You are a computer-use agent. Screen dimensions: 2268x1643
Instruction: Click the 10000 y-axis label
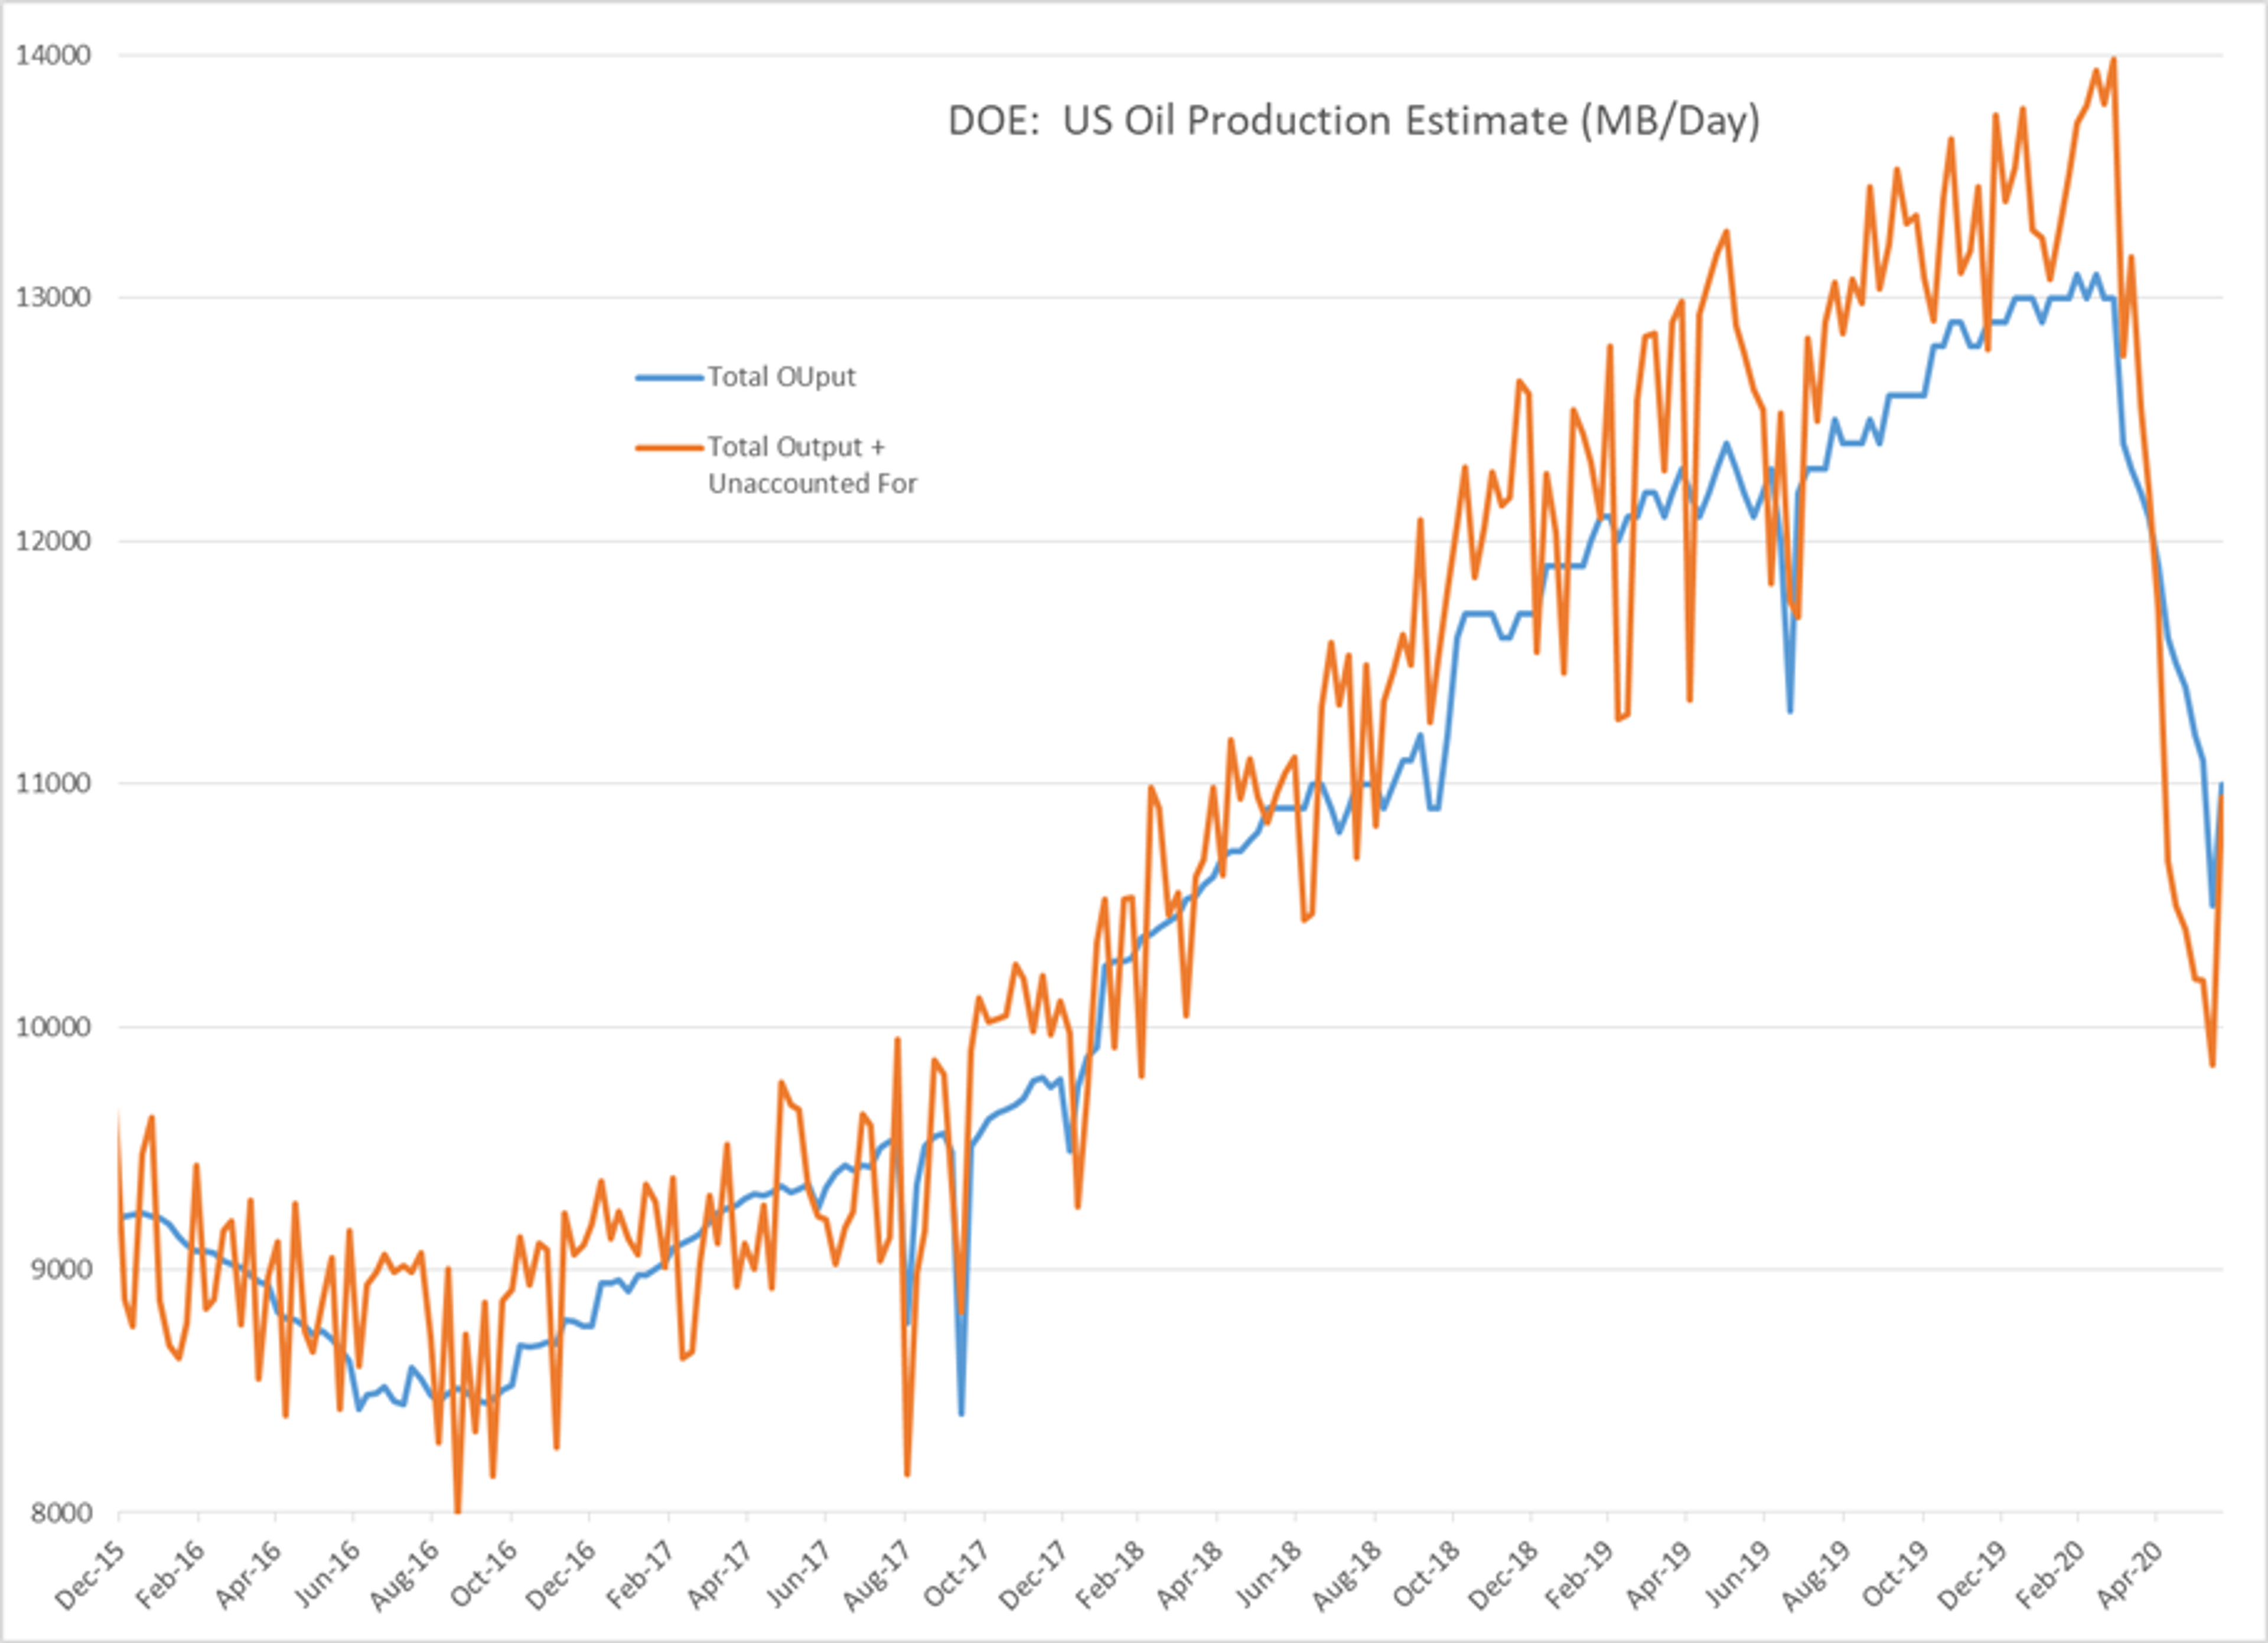pos(53,1027)
